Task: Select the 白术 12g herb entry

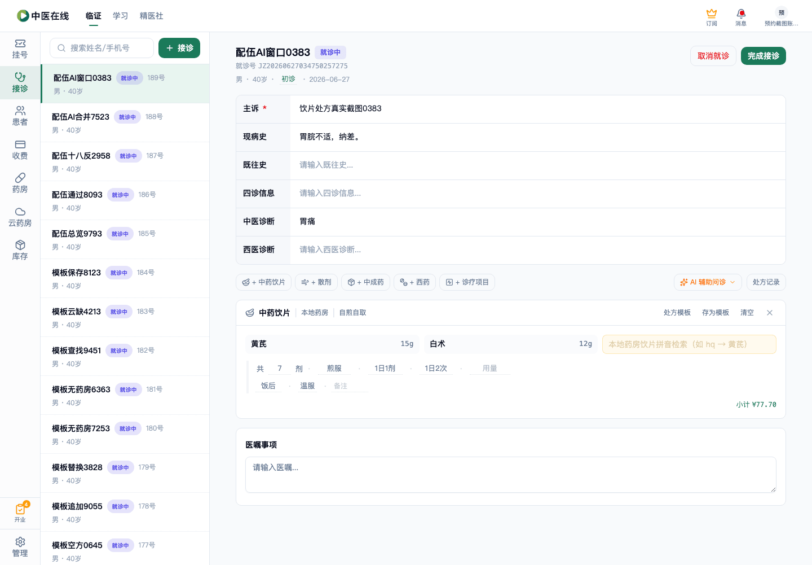Action: click(511, 344)
